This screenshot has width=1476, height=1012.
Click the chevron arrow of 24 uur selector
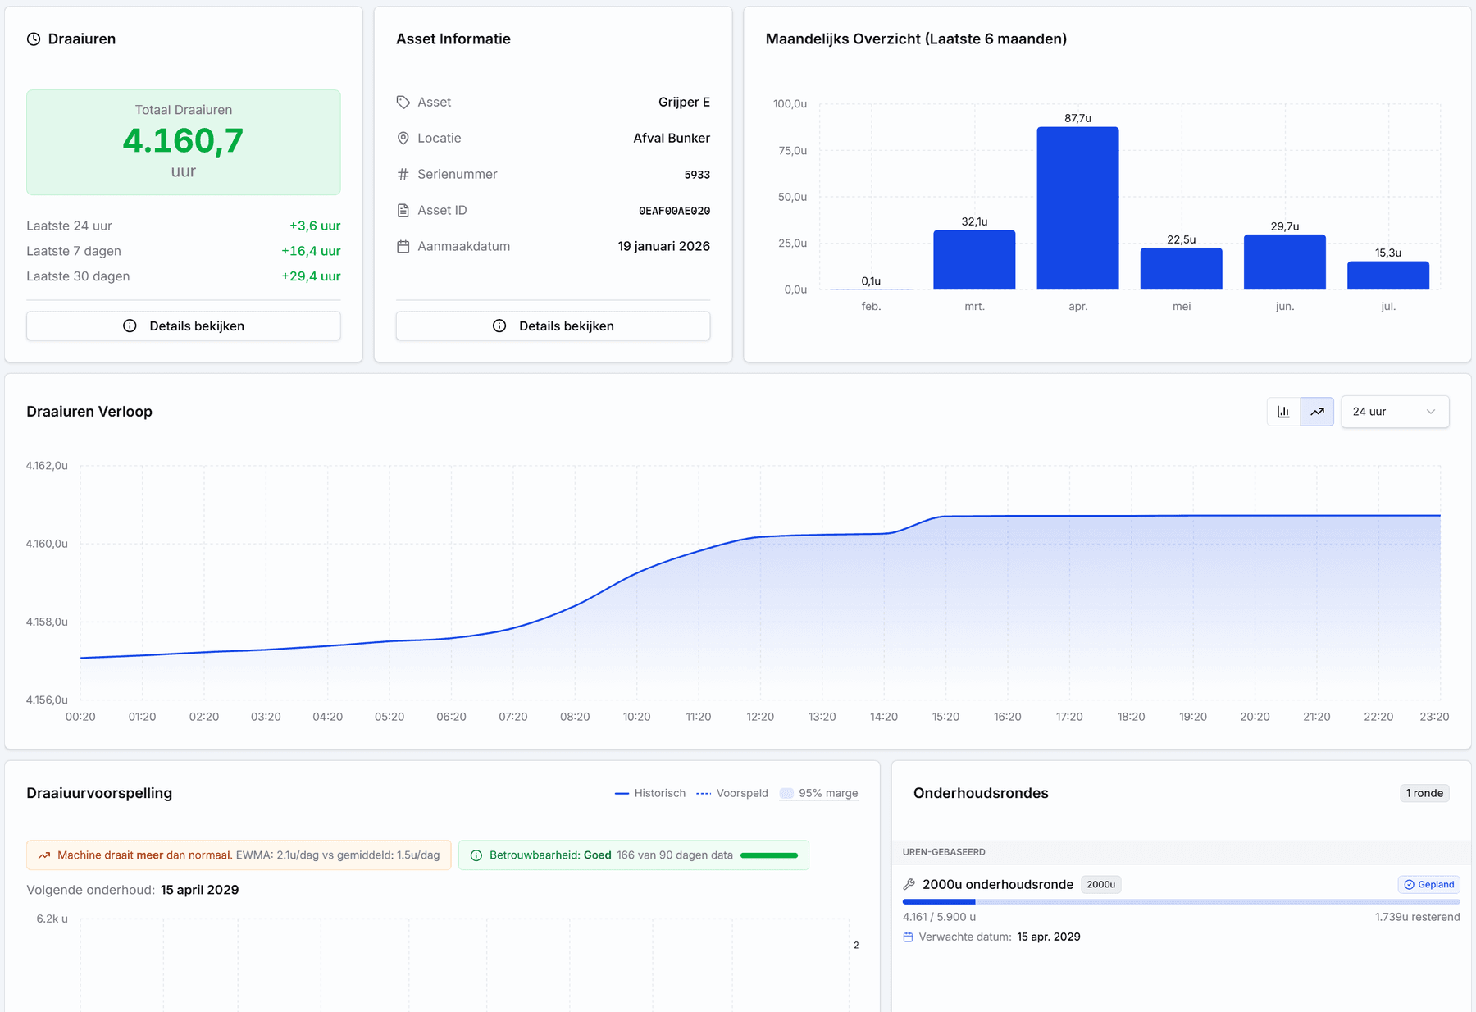point(1431,412)
